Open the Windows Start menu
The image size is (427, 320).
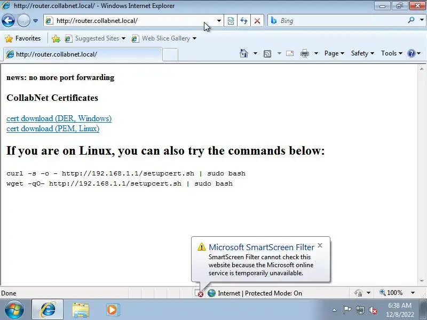click(14, 310)
